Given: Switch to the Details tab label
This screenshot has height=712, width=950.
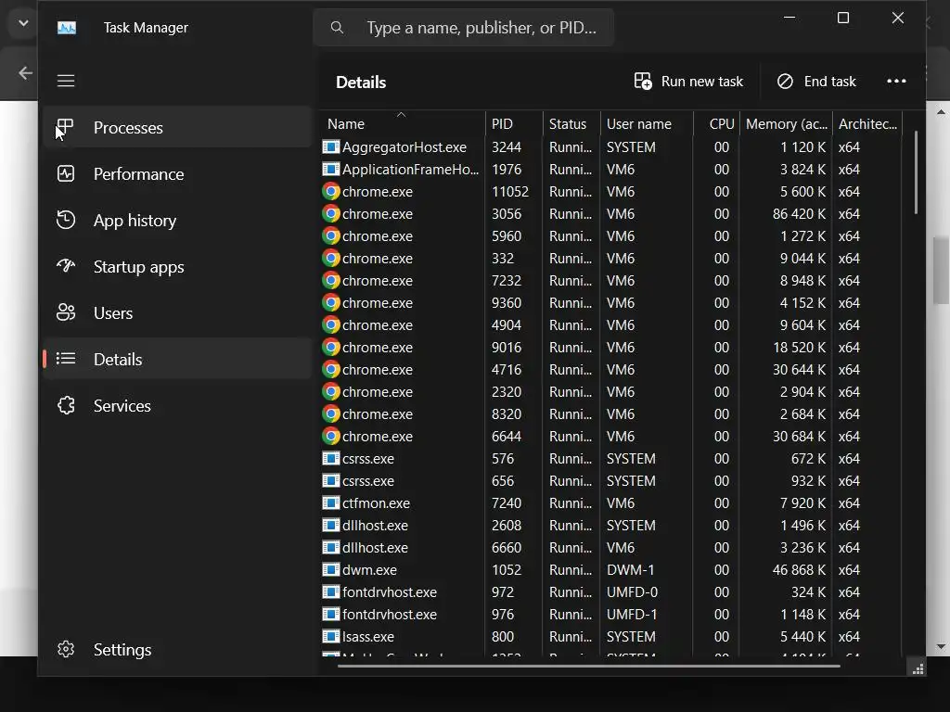Looking at the screenshot, I should pos(118,359).
